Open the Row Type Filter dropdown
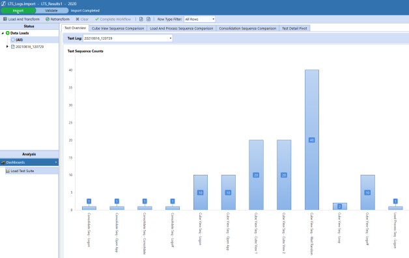The height and width of the screenshot is (258, 409). 199,19
